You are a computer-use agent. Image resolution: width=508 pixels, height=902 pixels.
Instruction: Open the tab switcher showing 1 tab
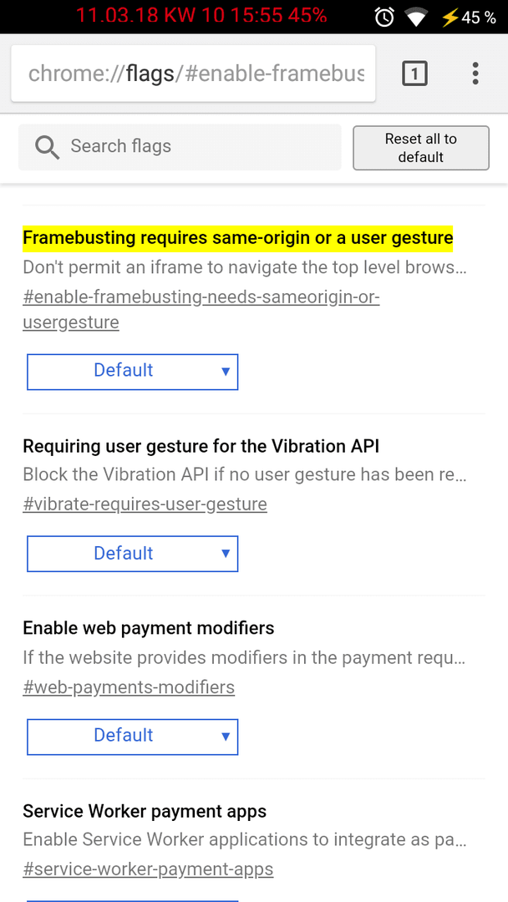[x=414, y=73]
